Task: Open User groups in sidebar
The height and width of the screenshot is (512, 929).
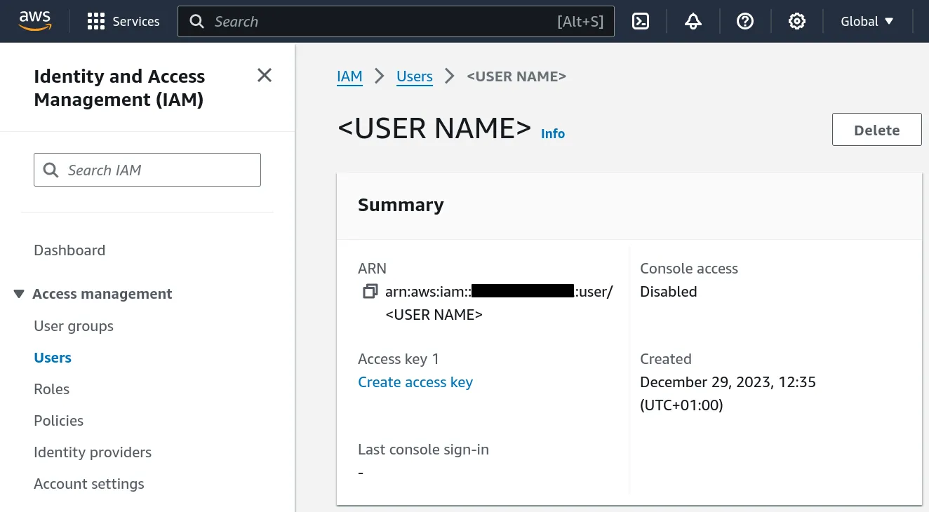Action: [x=74, y=326]
